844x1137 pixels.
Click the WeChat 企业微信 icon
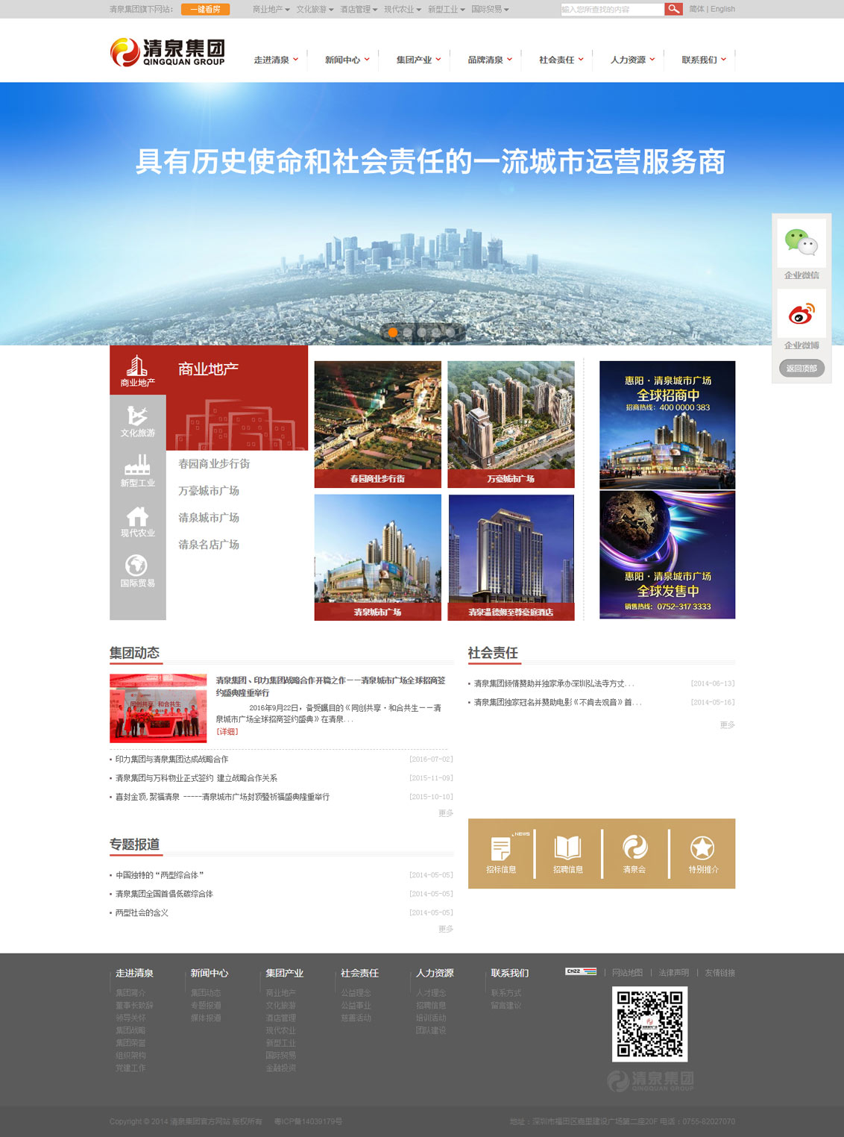[x=802, y=243]
